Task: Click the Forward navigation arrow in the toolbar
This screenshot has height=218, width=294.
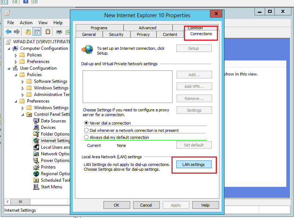Action: tap(16, 32)
